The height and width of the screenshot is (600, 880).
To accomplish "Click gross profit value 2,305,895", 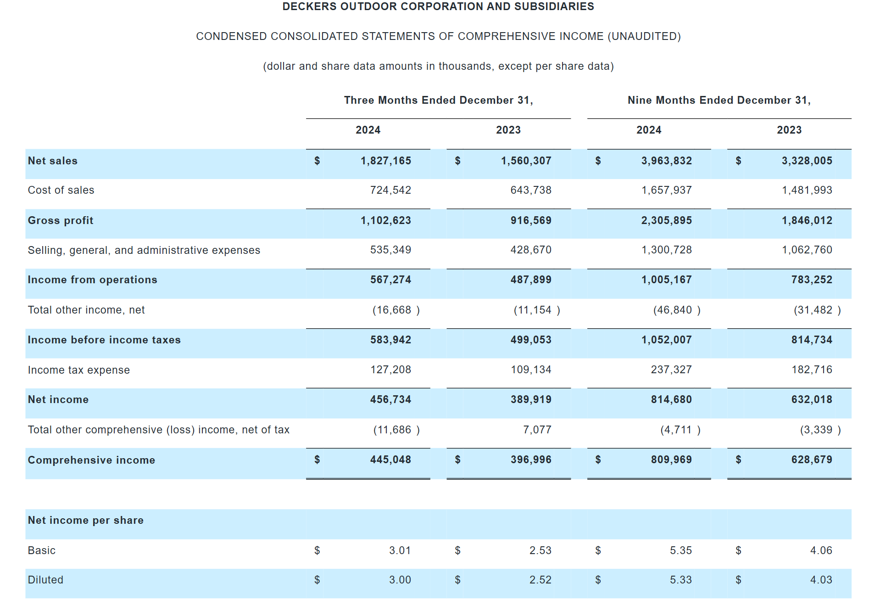I will [667, 220].
